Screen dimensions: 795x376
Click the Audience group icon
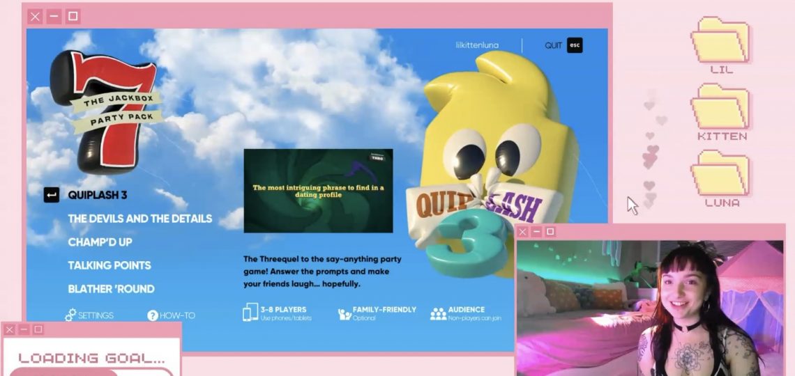438,314
